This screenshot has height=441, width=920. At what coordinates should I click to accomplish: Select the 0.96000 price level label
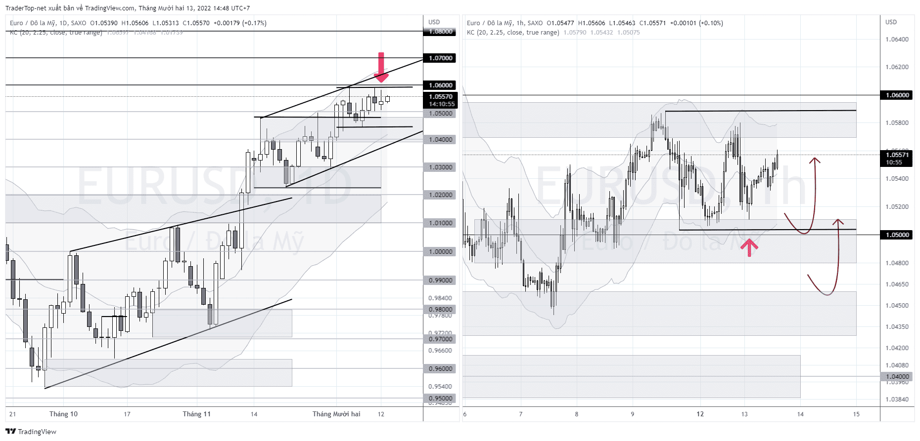coord(440,369)
